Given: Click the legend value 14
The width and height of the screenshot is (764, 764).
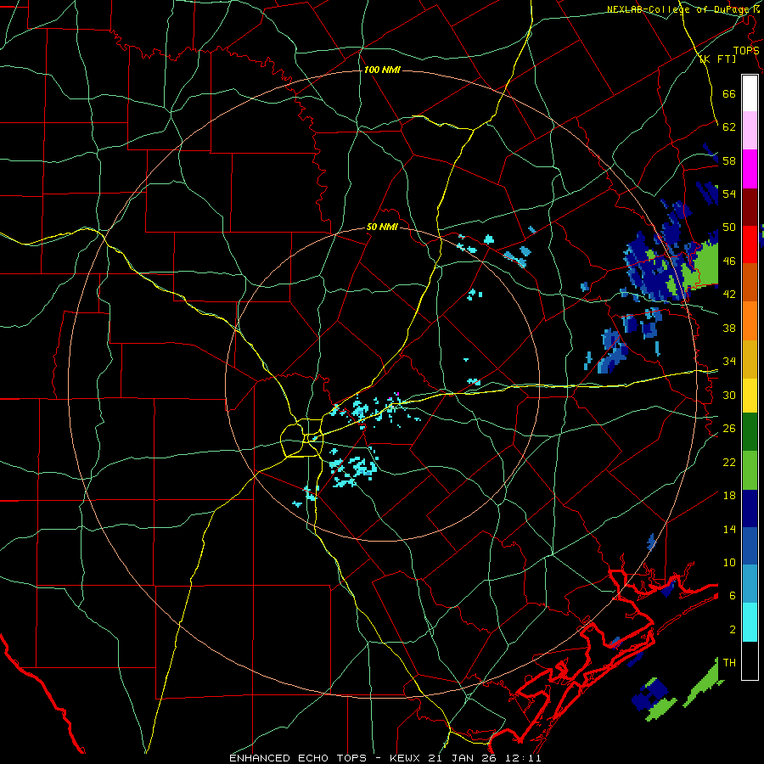Looking at the screenshot, I should tap(729, 529).
